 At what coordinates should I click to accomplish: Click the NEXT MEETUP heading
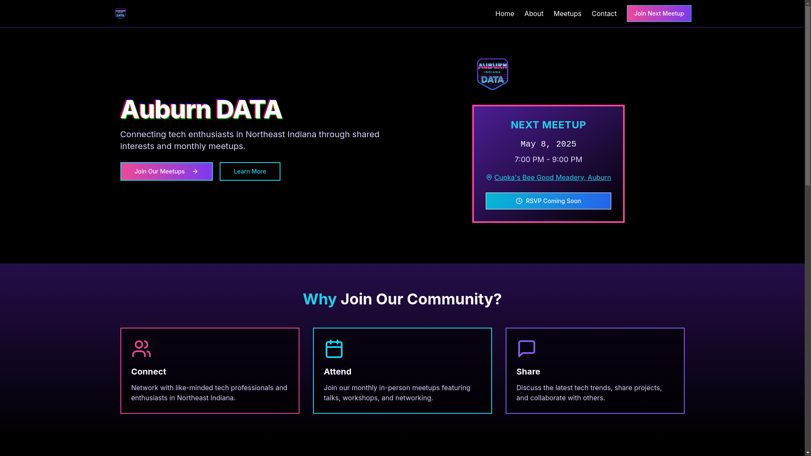click(x=548, y=125)
